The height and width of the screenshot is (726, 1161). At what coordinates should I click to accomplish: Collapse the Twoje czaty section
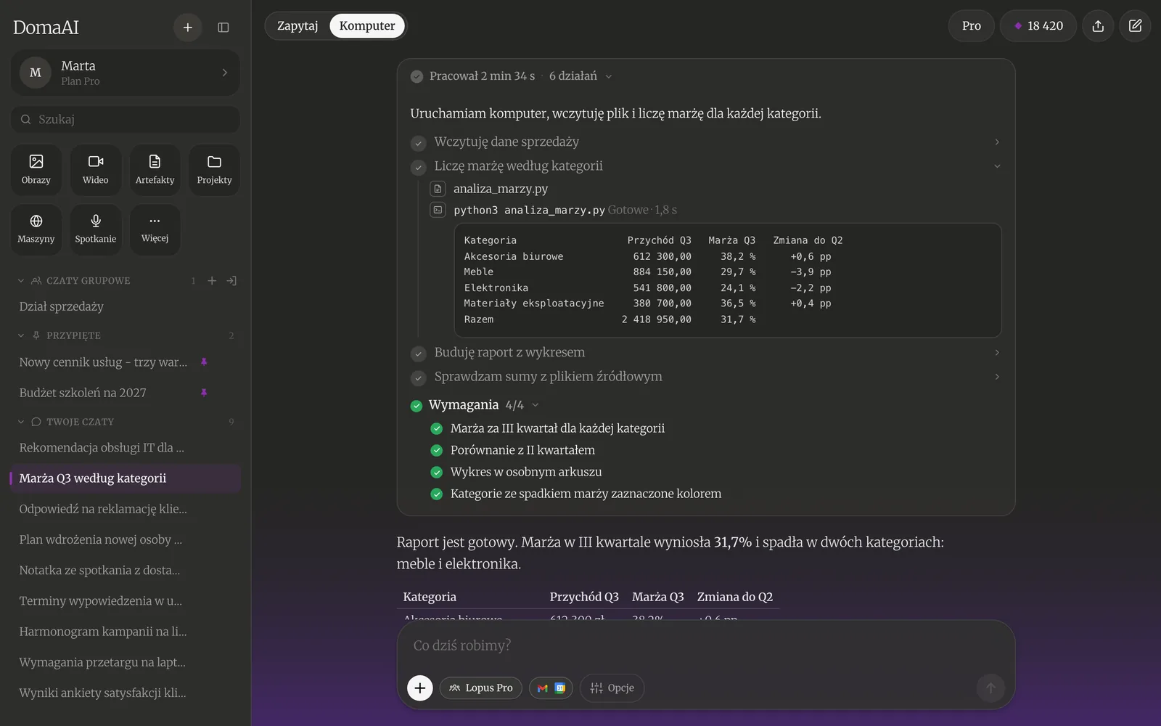tap(21, 422)
